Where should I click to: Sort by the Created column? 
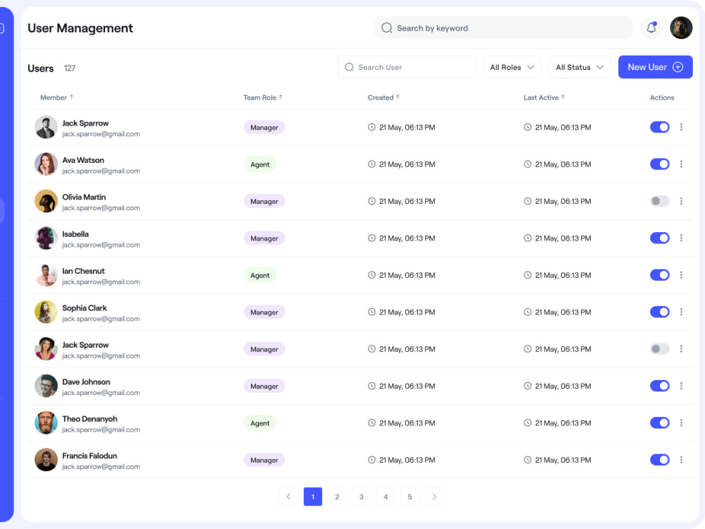[384, 97]
